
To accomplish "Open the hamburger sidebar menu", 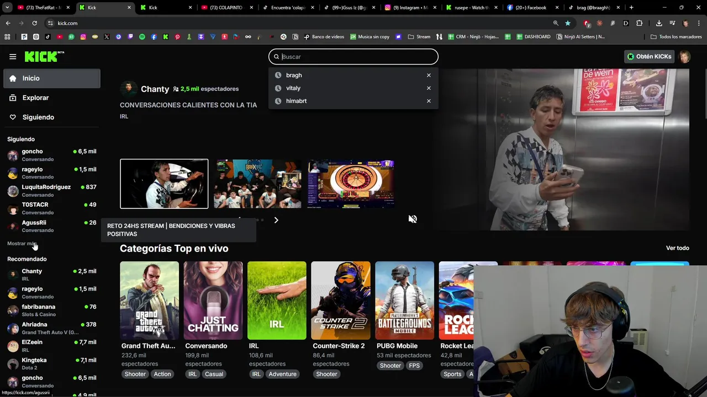I will point(13,56).
